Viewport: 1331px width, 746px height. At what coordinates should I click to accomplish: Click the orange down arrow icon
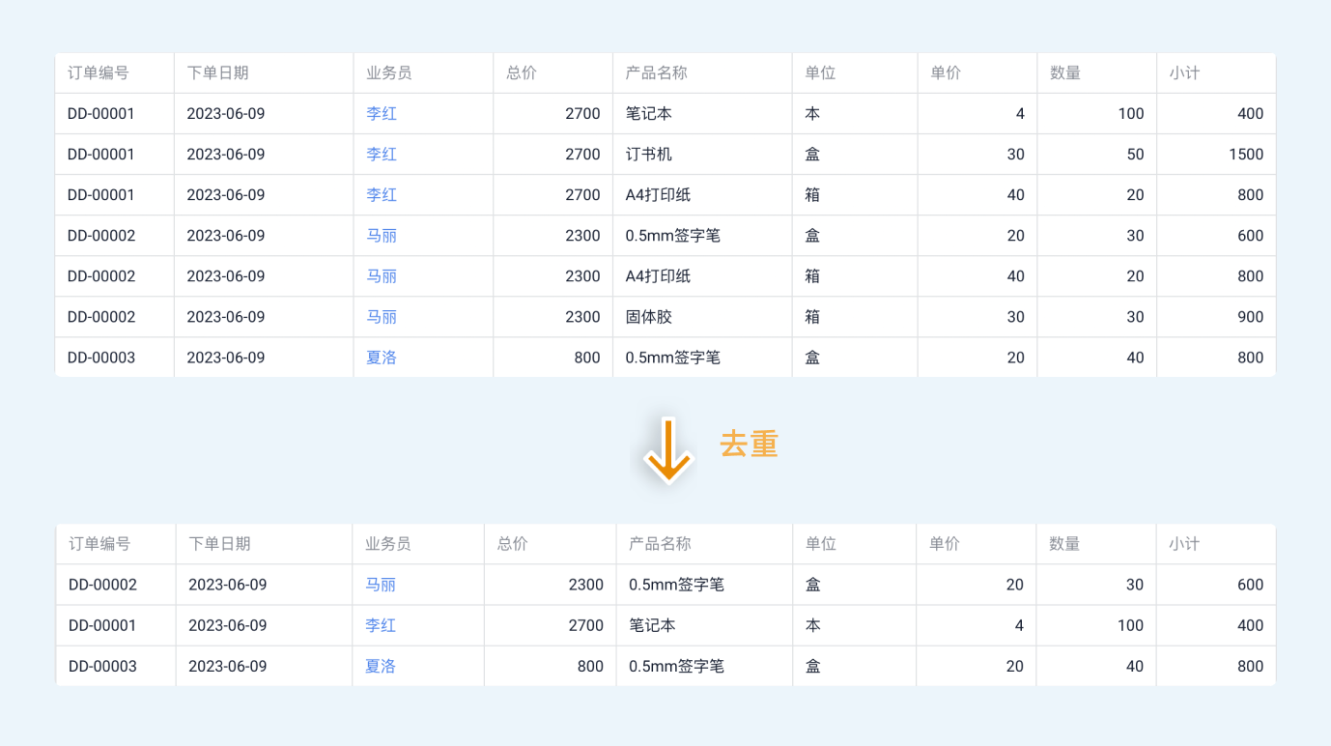pos(667,449)
